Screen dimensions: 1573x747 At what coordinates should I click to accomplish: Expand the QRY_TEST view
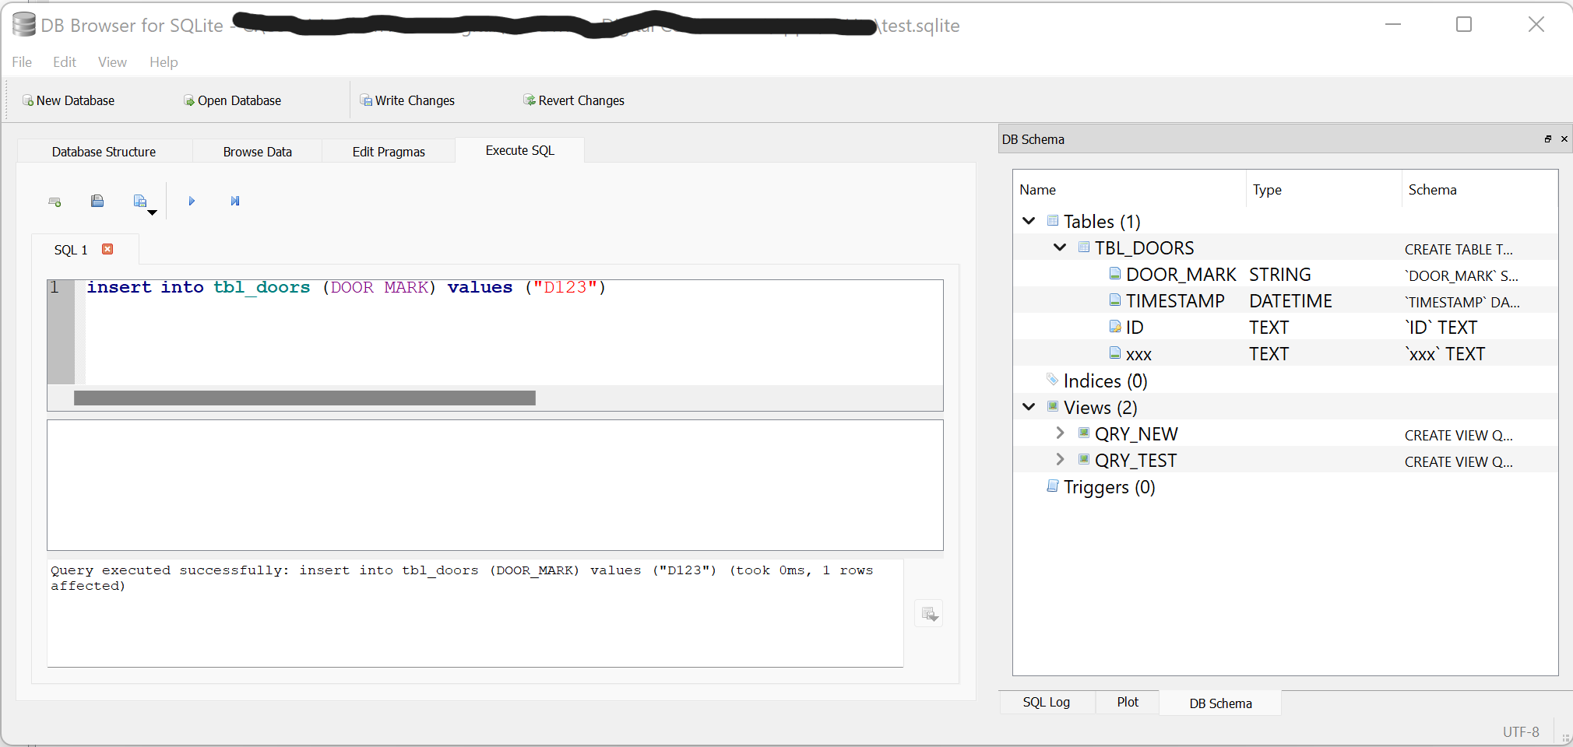(1060, 459)
